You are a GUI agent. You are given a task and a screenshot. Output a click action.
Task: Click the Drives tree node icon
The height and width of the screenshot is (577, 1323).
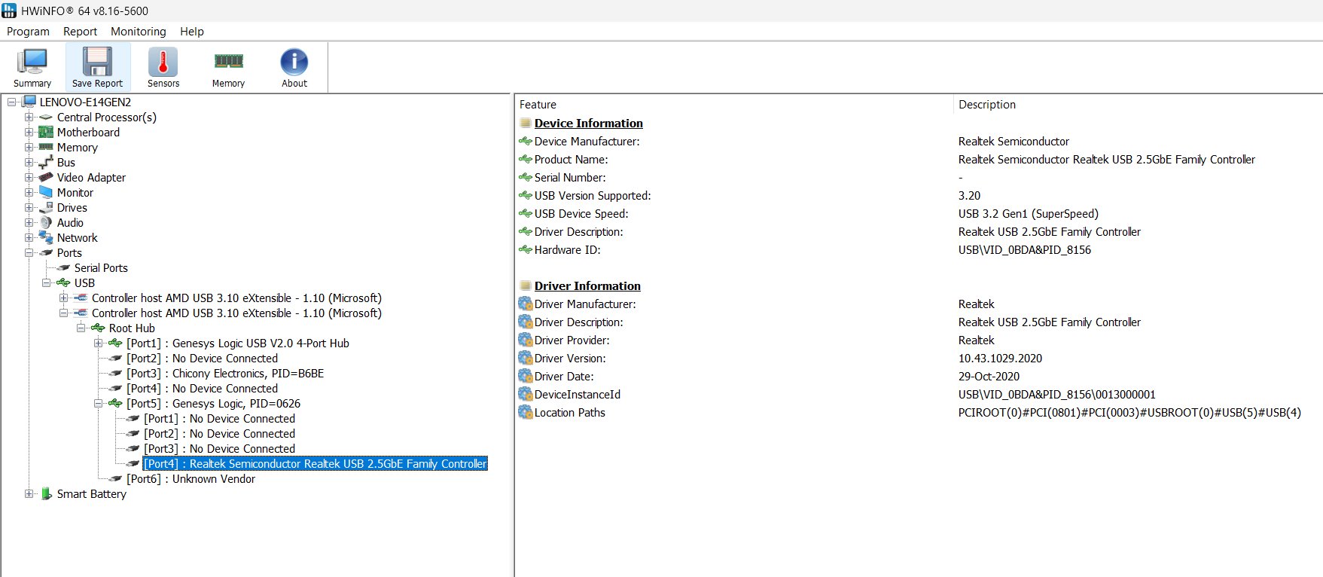[46, 207]
